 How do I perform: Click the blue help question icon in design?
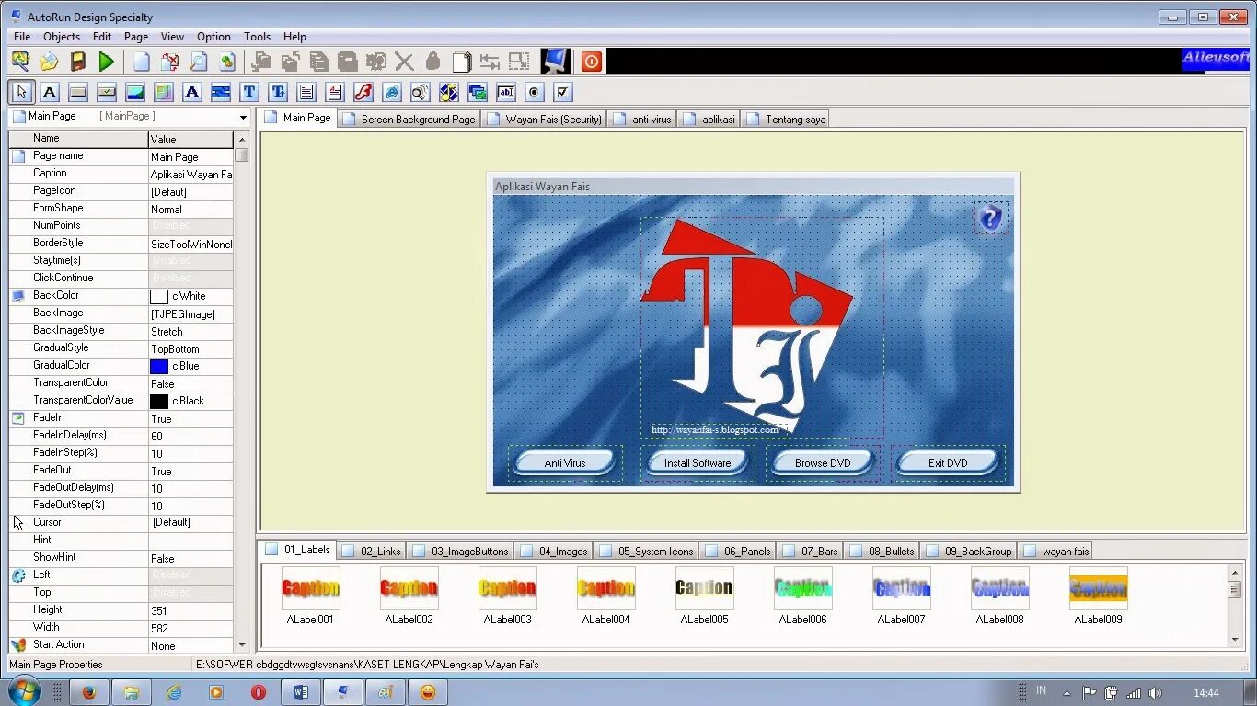tap(990, 218)
